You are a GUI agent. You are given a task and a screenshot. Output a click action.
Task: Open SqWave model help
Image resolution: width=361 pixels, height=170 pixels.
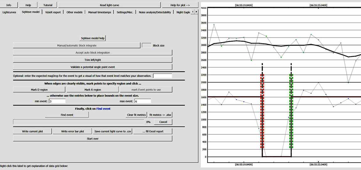coord(93,38)
